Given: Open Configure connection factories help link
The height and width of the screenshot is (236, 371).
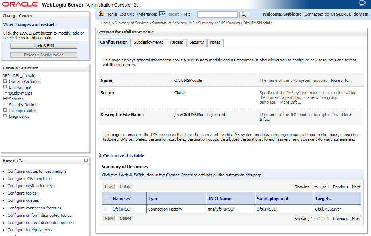Looking at the screenshot, I should click(x=34, y=208).
